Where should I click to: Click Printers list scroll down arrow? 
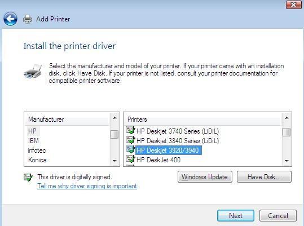point(287,161)
